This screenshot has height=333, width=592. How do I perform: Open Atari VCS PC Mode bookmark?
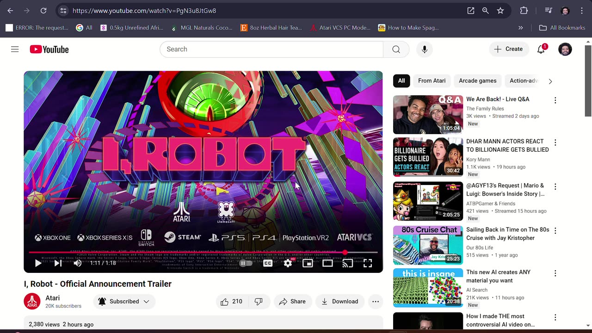[x=340, y=28]
